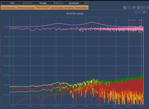Toggle the first white legend entry
149x109 pixels.
coord(135,20)
